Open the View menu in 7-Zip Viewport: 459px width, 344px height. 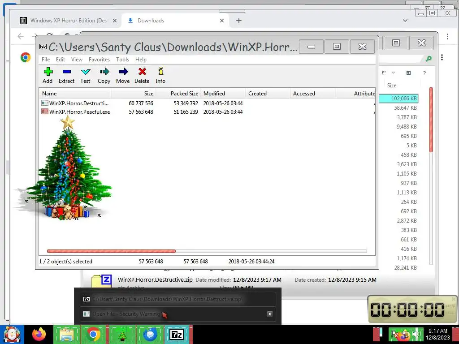tap(77, 60)
